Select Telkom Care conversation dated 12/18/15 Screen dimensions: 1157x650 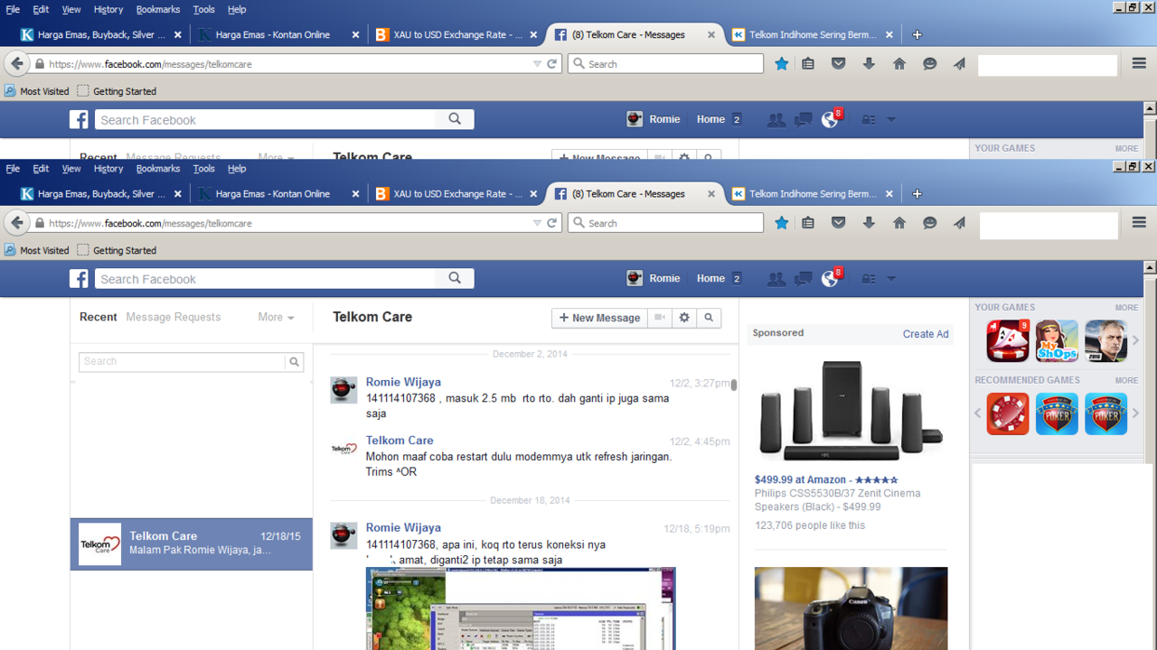192,544
